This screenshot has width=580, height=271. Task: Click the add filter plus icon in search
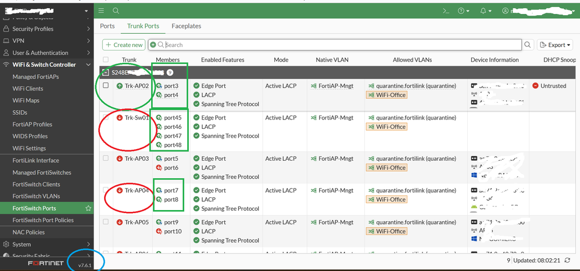click(x=153, y=45)
